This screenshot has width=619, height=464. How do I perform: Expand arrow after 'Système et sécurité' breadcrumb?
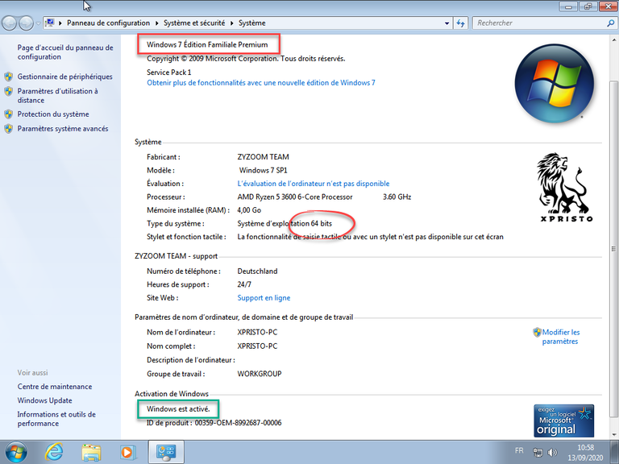point(232,23)
